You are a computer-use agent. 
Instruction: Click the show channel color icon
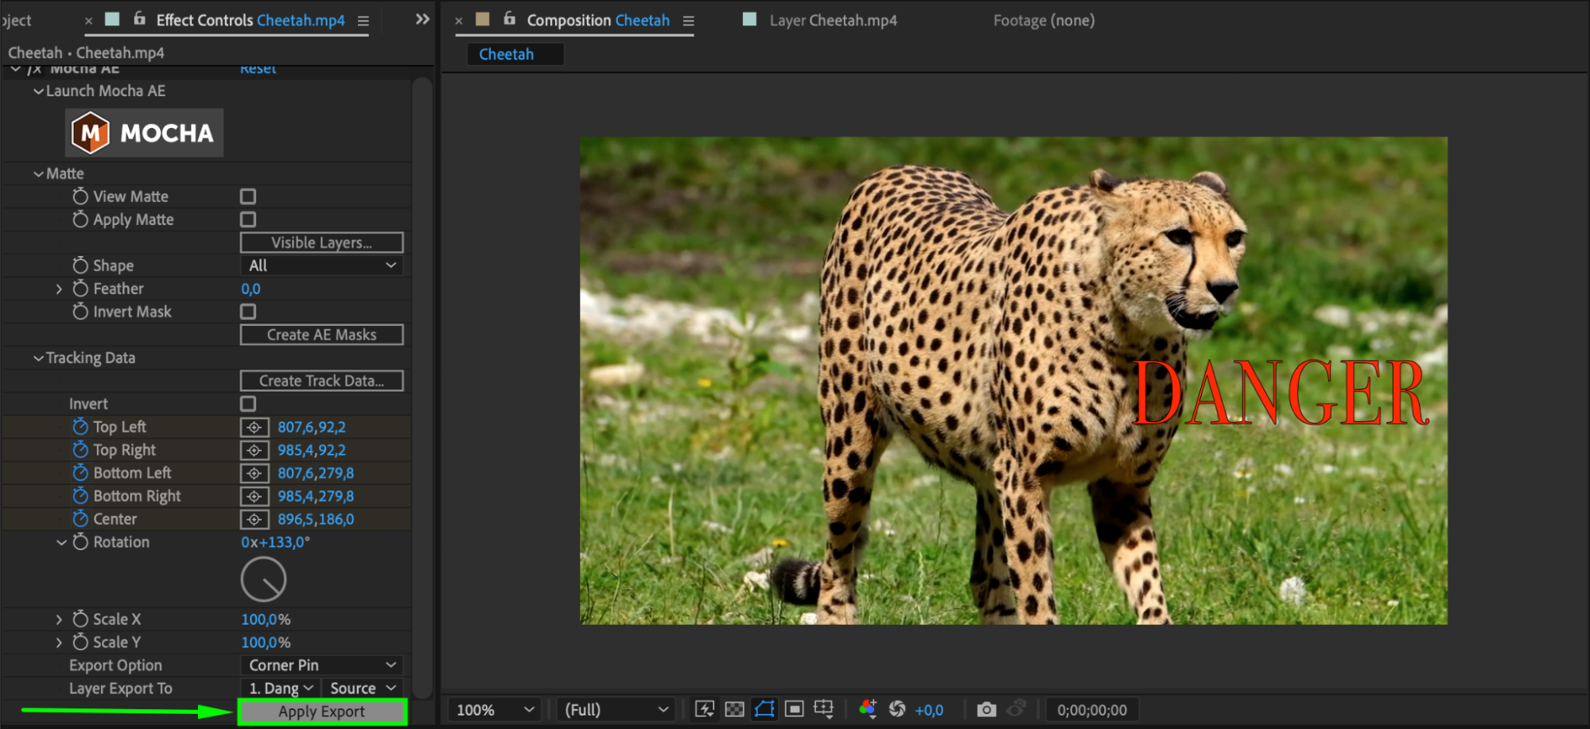pos(868,709)
